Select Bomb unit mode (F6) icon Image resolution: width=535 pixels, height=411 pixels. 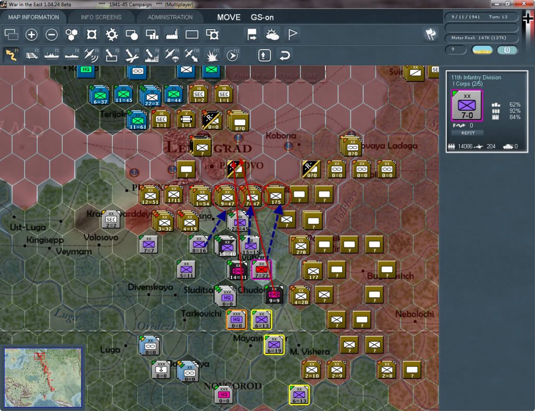(x=112, y=55)
